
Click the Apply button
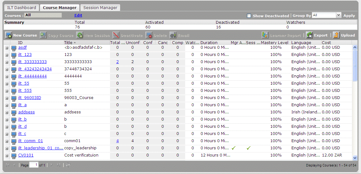349,16
